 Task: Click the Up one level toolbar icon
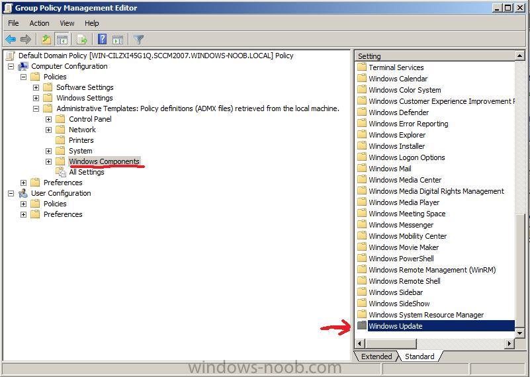pos(46,40)
